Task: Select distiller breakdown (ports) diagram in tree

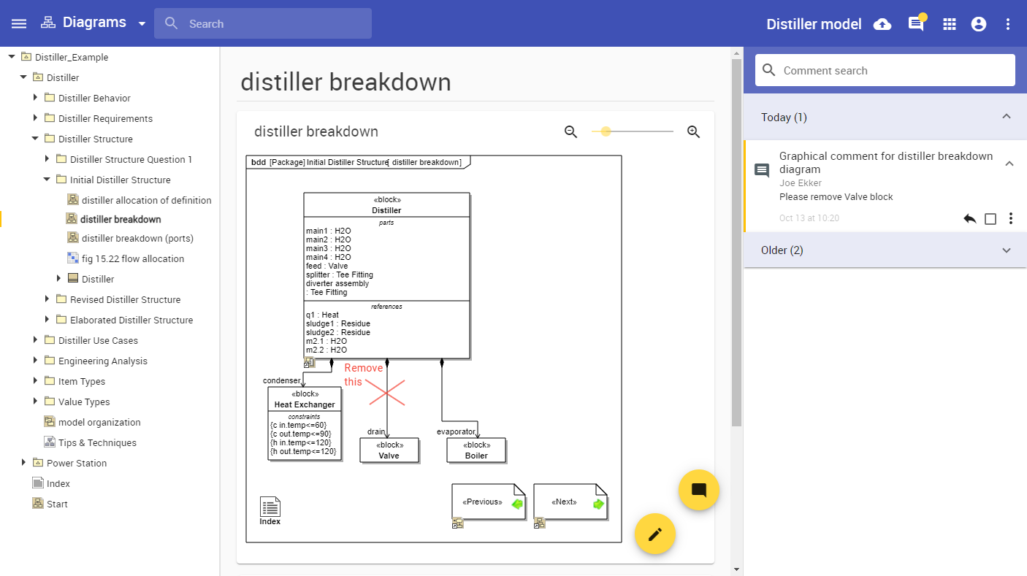Action: coord(137,238)
